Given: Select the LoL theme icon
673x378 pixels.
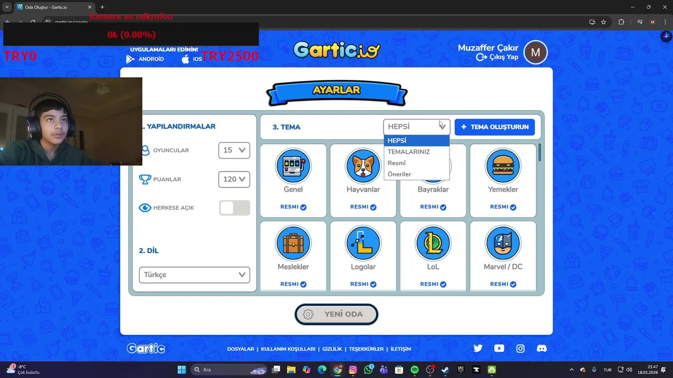Looking at the screenshot, I should (x=433, y=243).
